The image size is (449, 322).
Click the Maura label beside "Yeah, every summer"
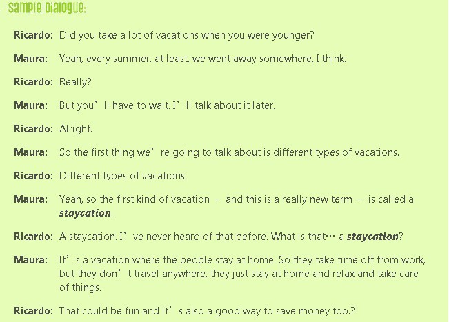pyautogui.click(x=31, y=59)
